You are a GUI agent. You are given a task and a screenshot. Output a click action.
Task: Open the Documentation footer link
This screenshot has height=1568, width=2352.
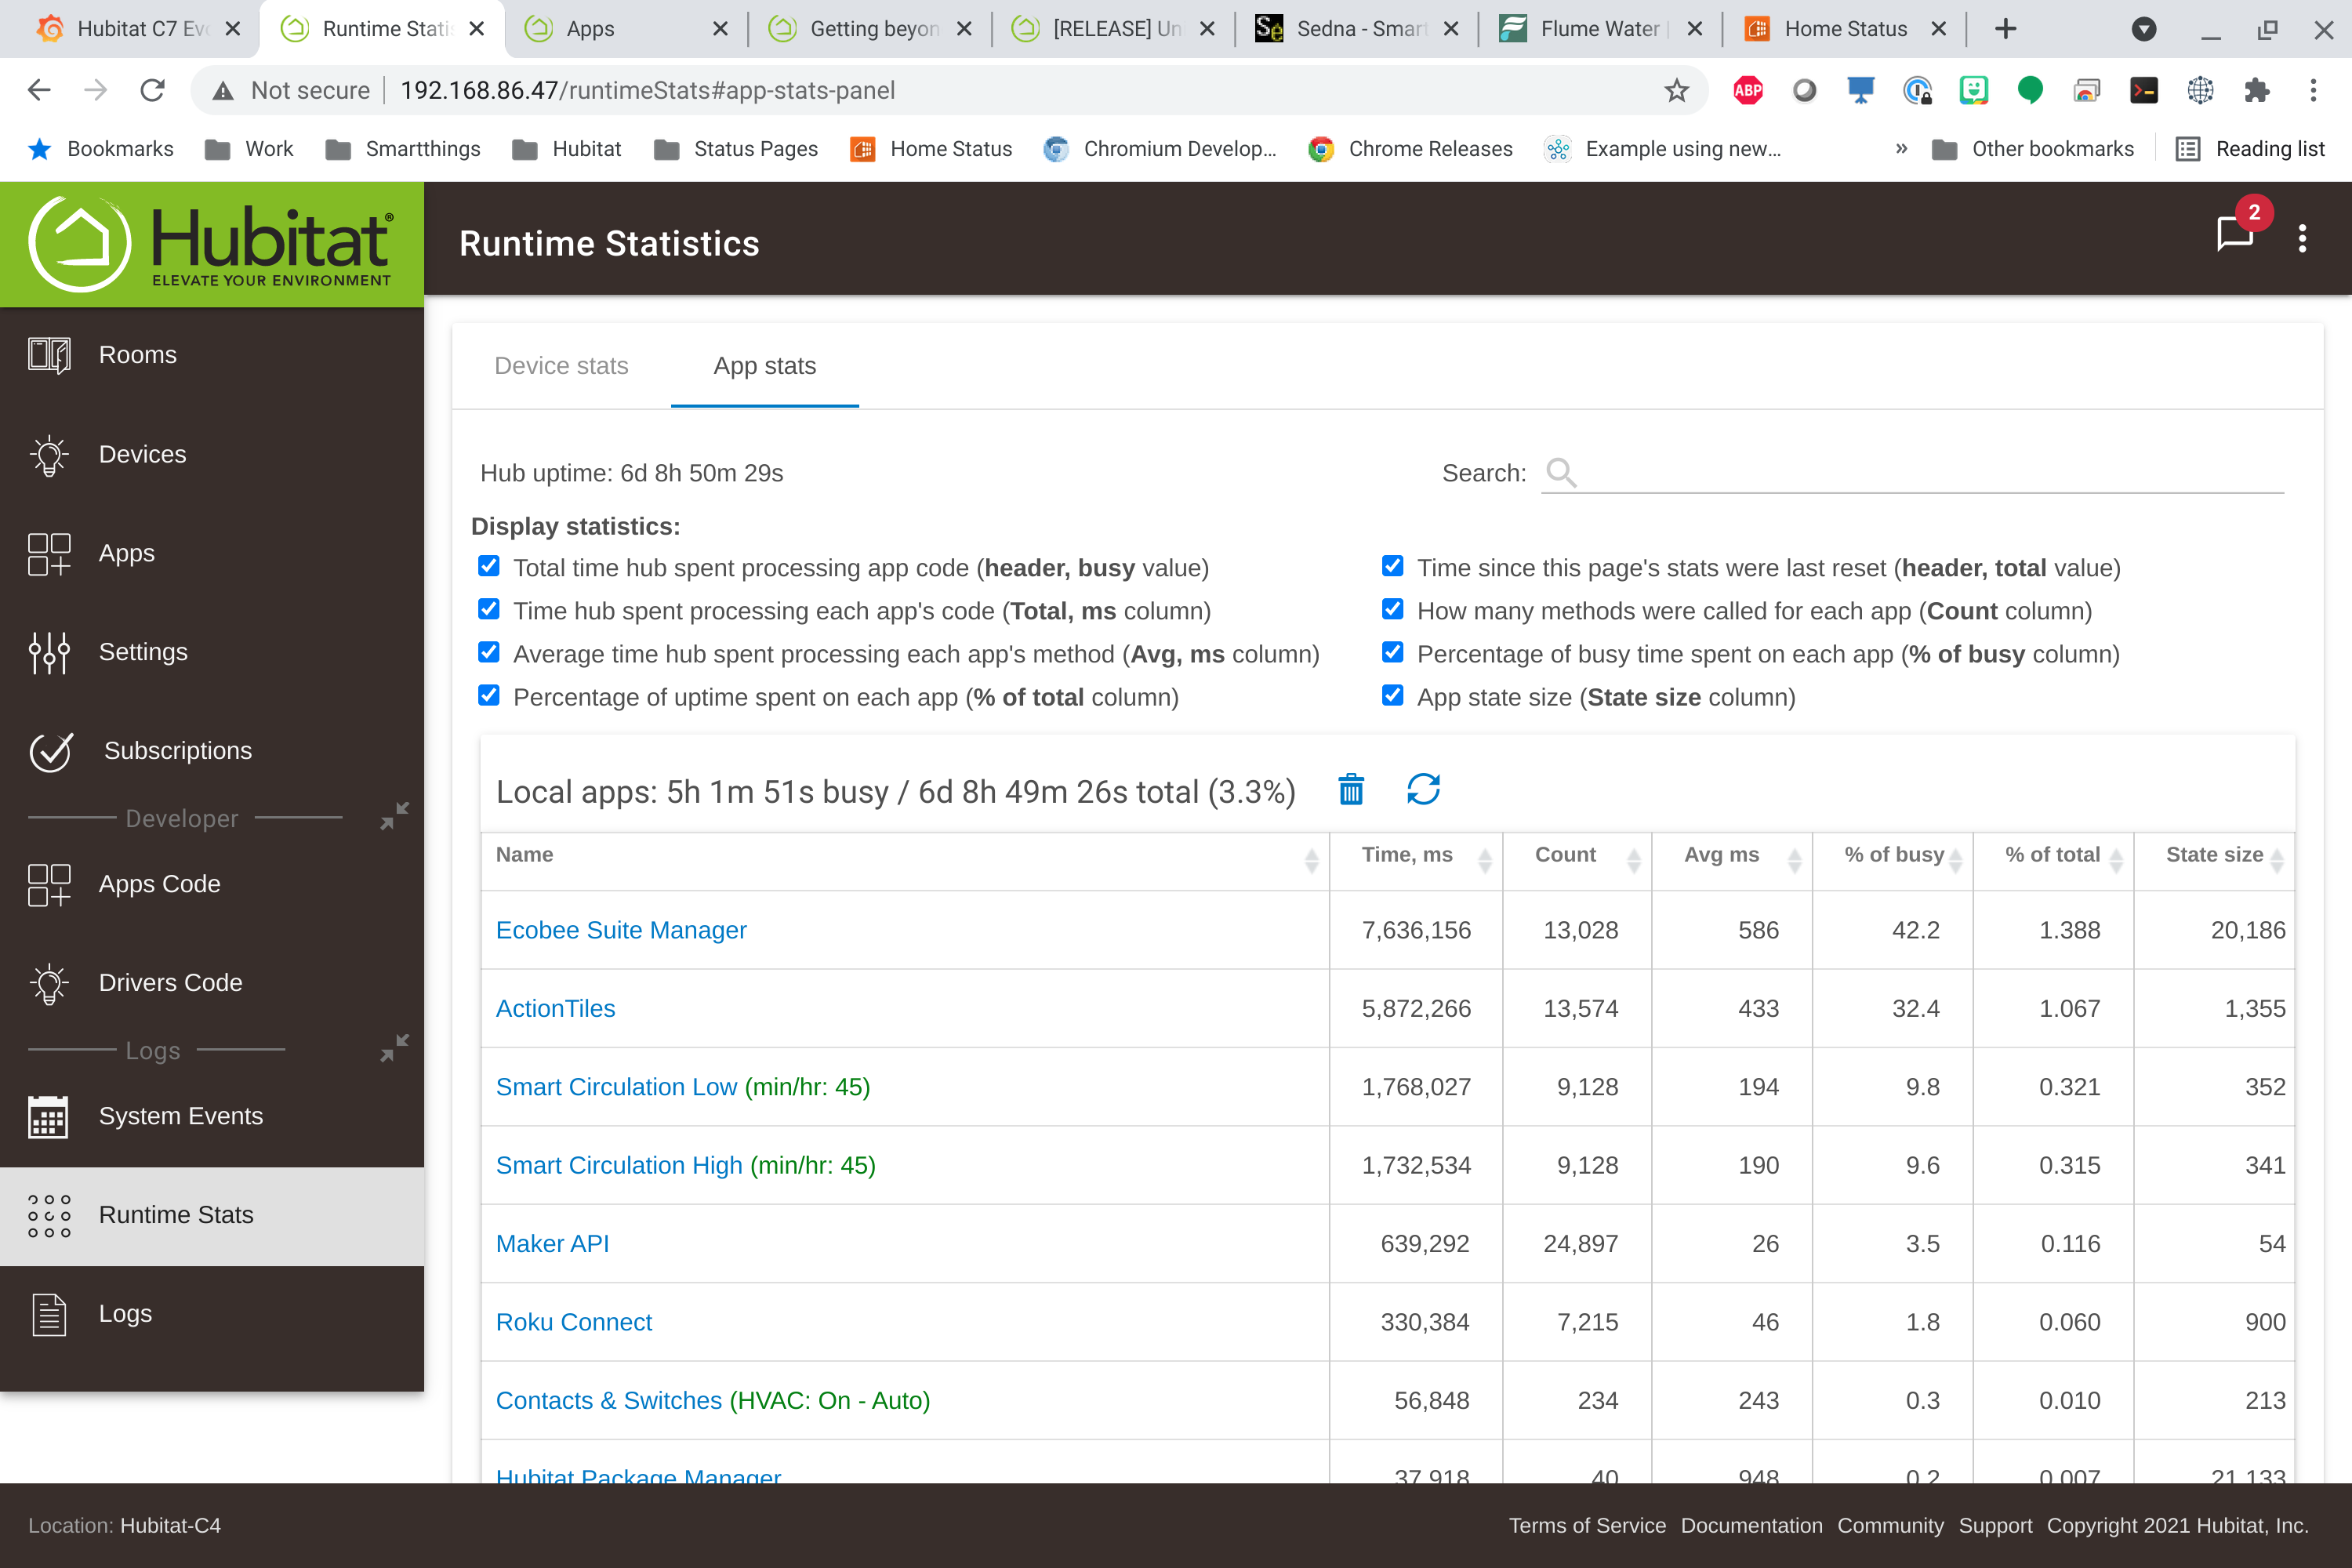pyautogui.click(x=1751, y=1525)
